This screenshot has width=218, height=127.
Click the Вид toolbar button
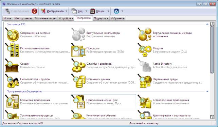(77, 11)
